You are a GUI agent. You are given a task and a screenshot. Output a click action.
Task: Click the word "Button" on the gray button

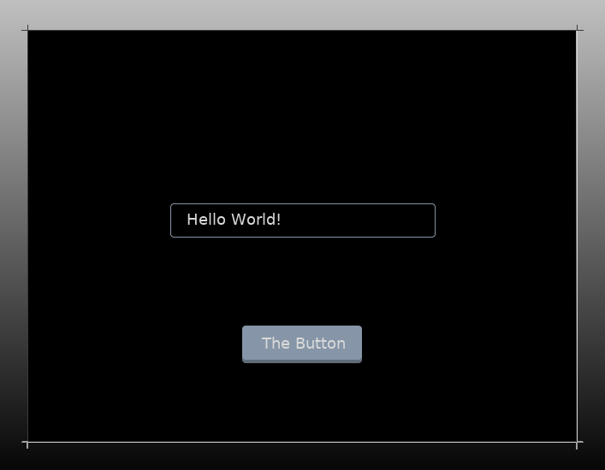tap(320, 344)
